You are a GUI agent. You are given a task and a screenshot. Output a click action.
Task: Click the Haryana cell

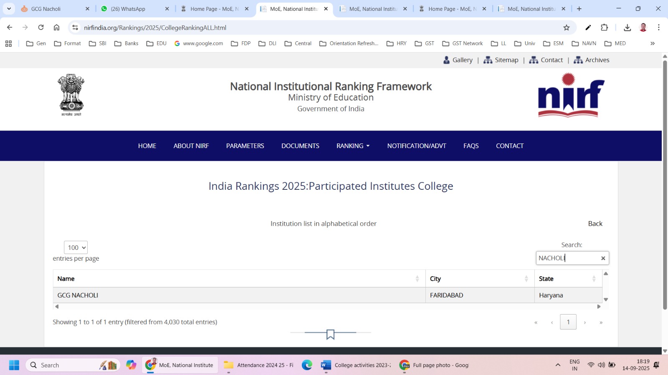click(568, 295)
